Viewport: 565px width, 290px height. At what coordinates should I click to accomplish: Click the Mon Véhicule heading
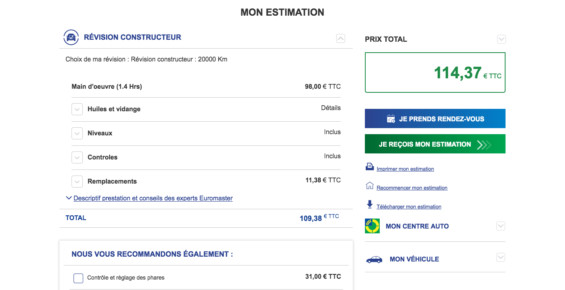(x=414, y=259)
